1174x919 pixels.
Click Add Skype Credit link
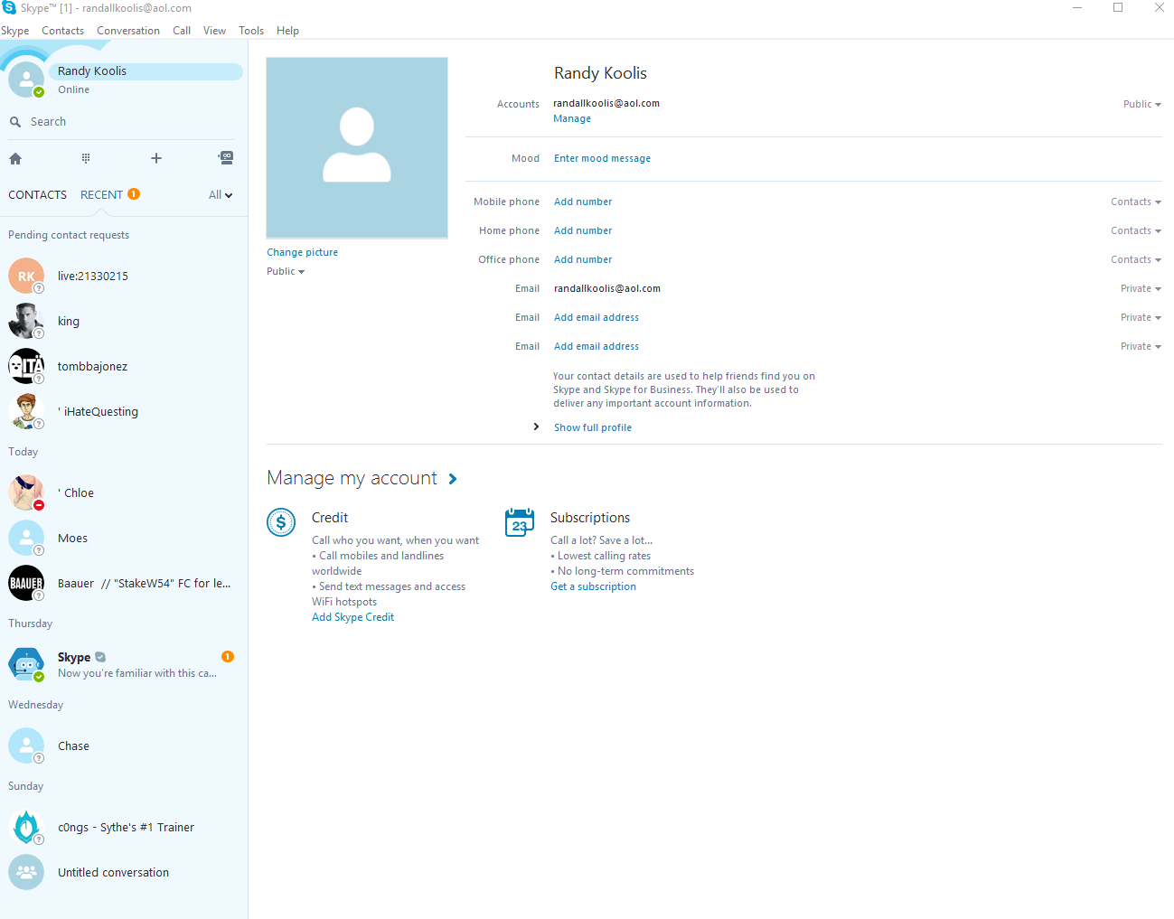pyautogui.click(x=352, y=618)
